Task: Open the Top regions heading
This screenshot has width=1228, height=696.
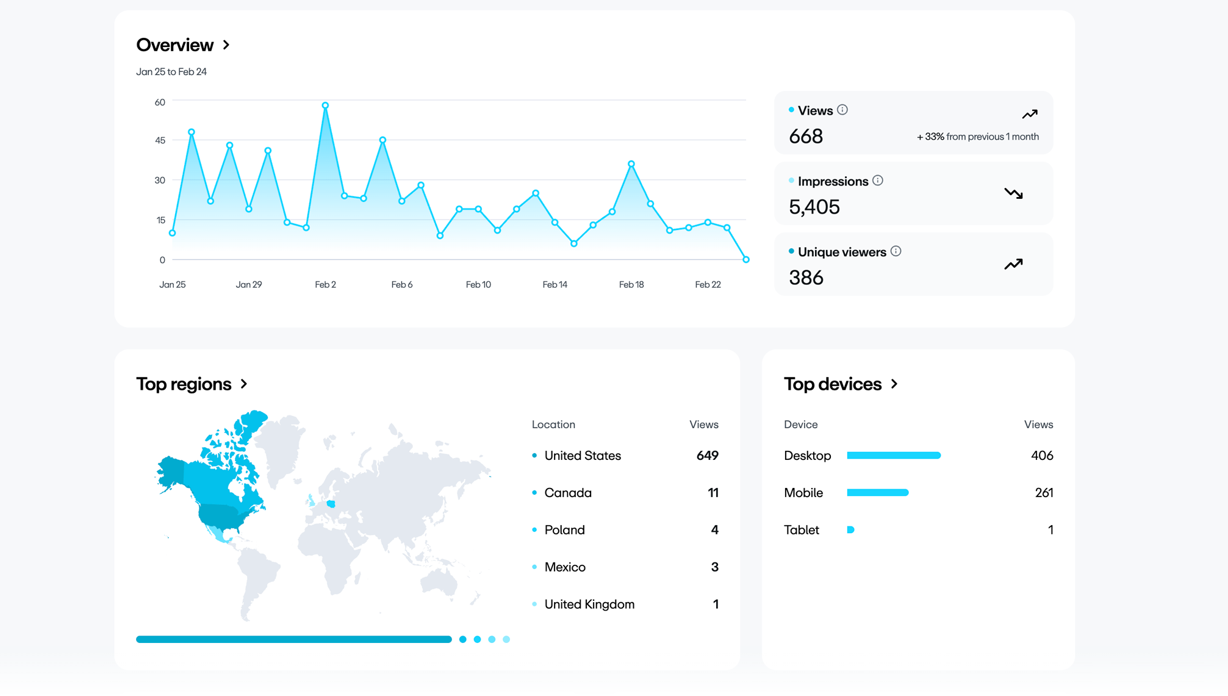Action: coord(184,384)
